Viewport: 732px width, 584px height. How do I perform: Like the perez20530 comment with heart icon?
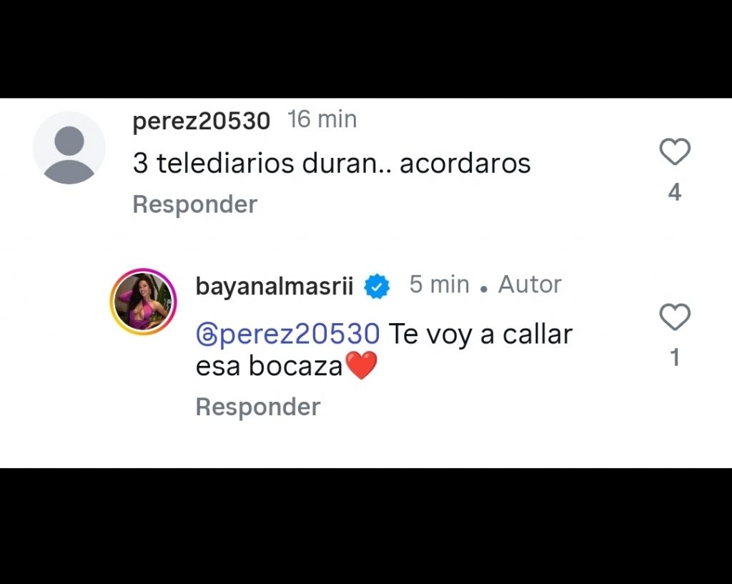click(x=675, y=152)
